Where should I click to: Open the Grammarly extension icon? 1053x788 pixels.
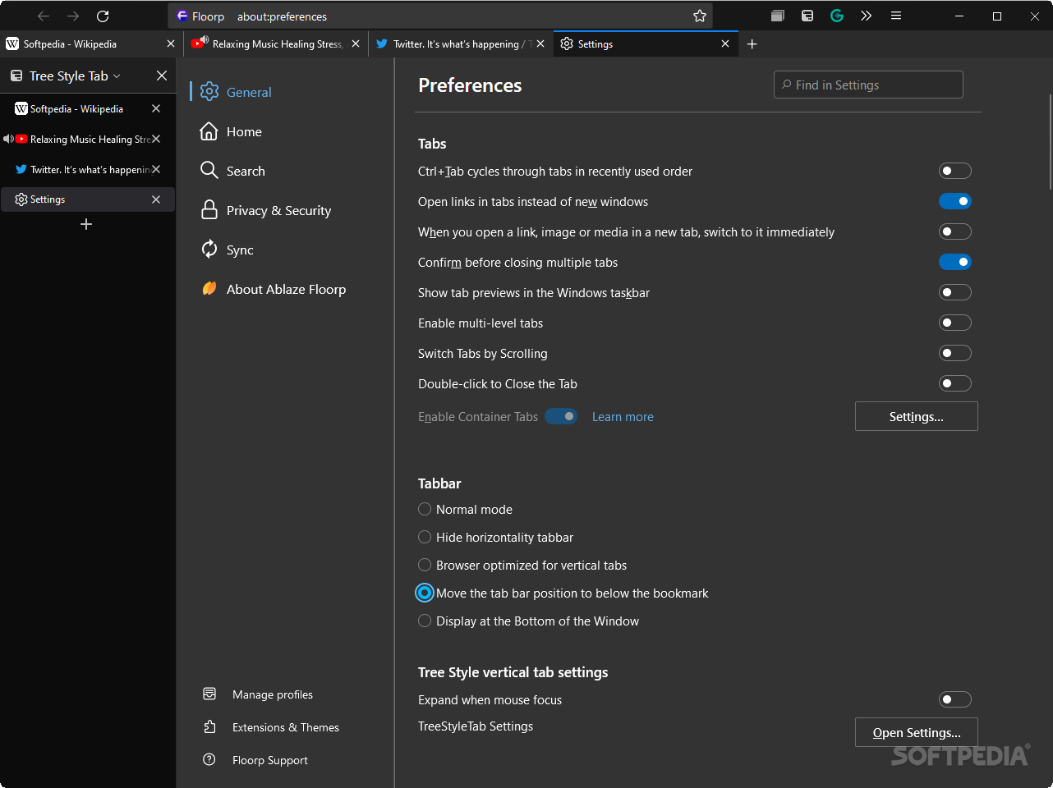click(x=837, y=16)
